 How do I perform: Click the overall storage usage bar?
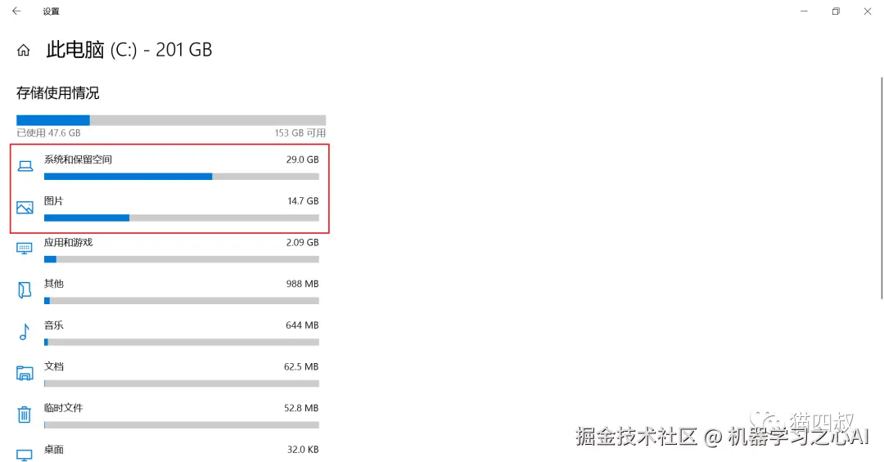(171, 120)
